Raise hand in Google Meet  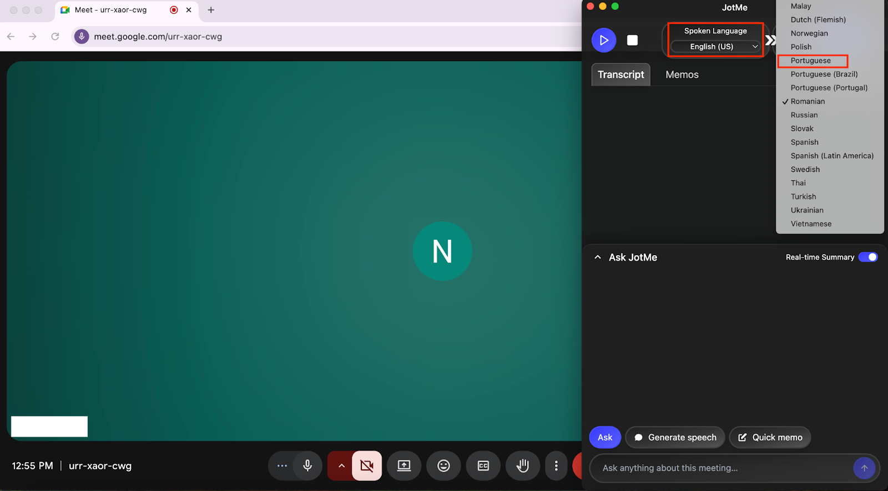point(523,465)
